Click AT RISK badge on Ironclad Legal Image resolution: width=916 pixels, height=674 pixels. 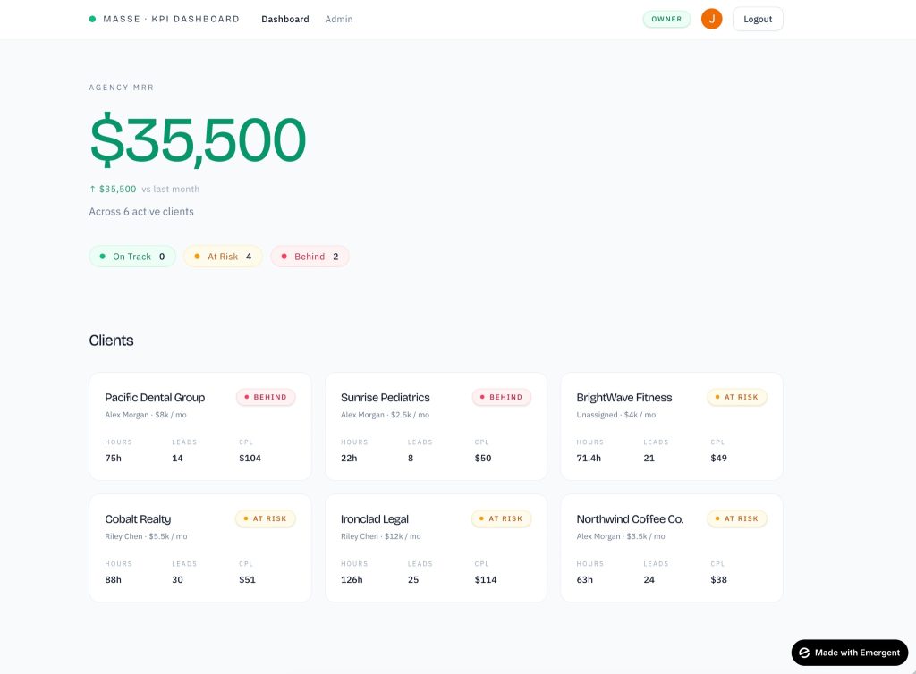point(502,518)
